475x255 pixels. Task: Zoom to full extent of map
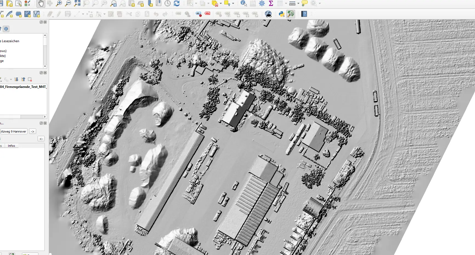[x=77, y=4]
